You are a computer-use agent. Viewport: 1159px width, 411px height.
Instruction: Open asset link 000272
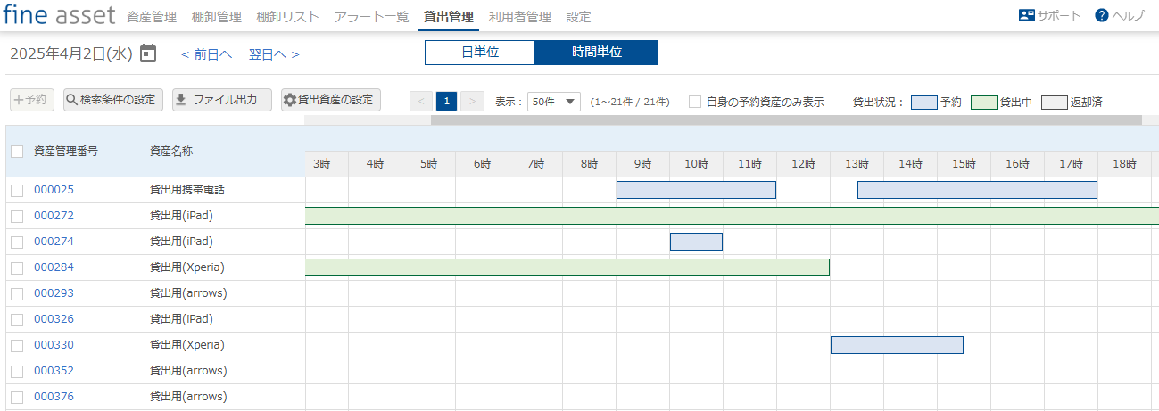(x=54, y=216)
